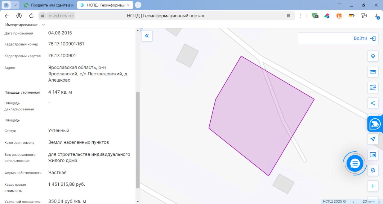Open the map layers tool

373,56
